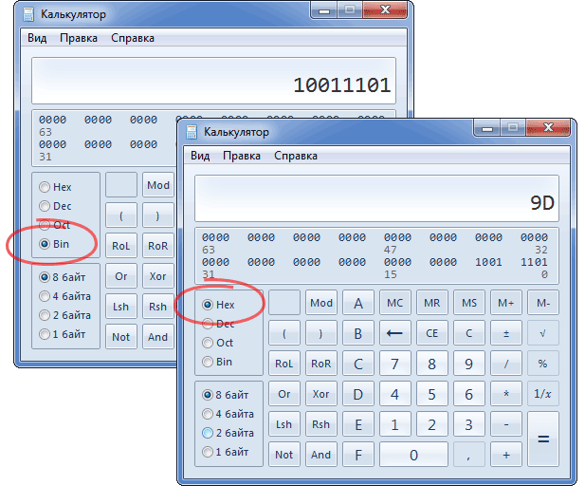Click the multiply asterisk button
Screen dimensions: 585x486
click(x=506, y=394)
